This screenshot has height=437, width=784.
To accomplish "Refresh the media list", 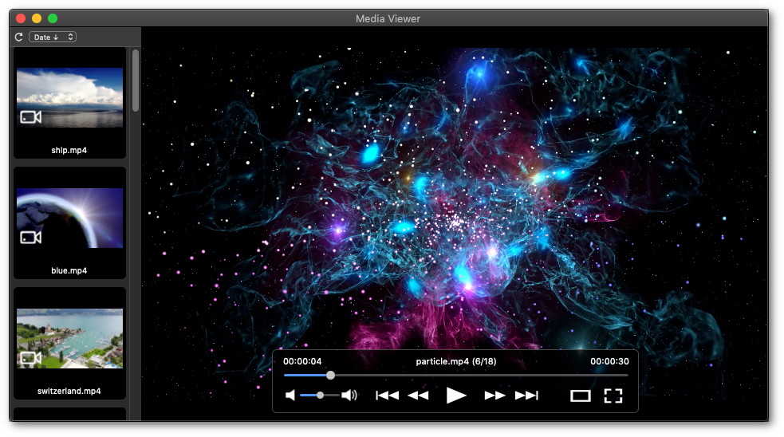I will point(19,37).
